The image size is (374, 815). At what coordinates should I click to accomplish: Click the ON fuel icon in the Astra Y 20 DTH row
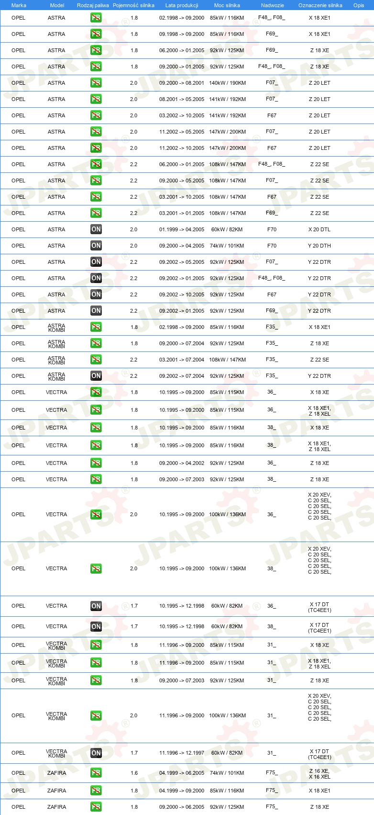tap(96, 246)
